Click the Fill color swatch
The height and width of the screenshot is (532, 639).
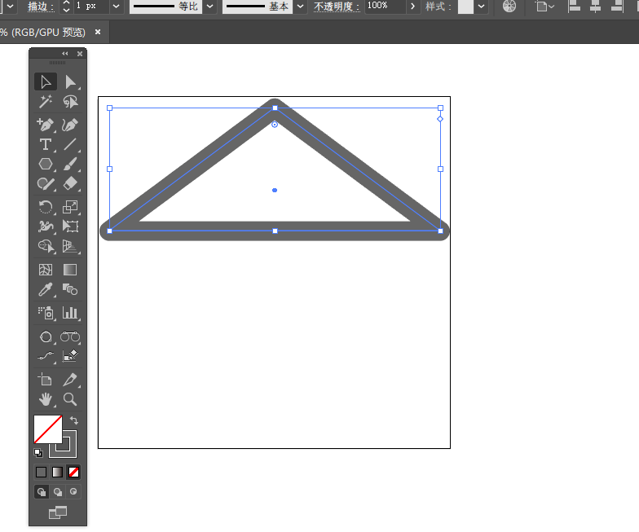[x=47, y=429]
